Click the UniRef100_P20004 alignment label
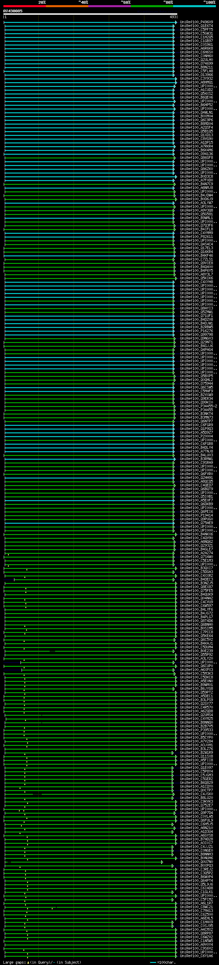 [x=196, y=436]
